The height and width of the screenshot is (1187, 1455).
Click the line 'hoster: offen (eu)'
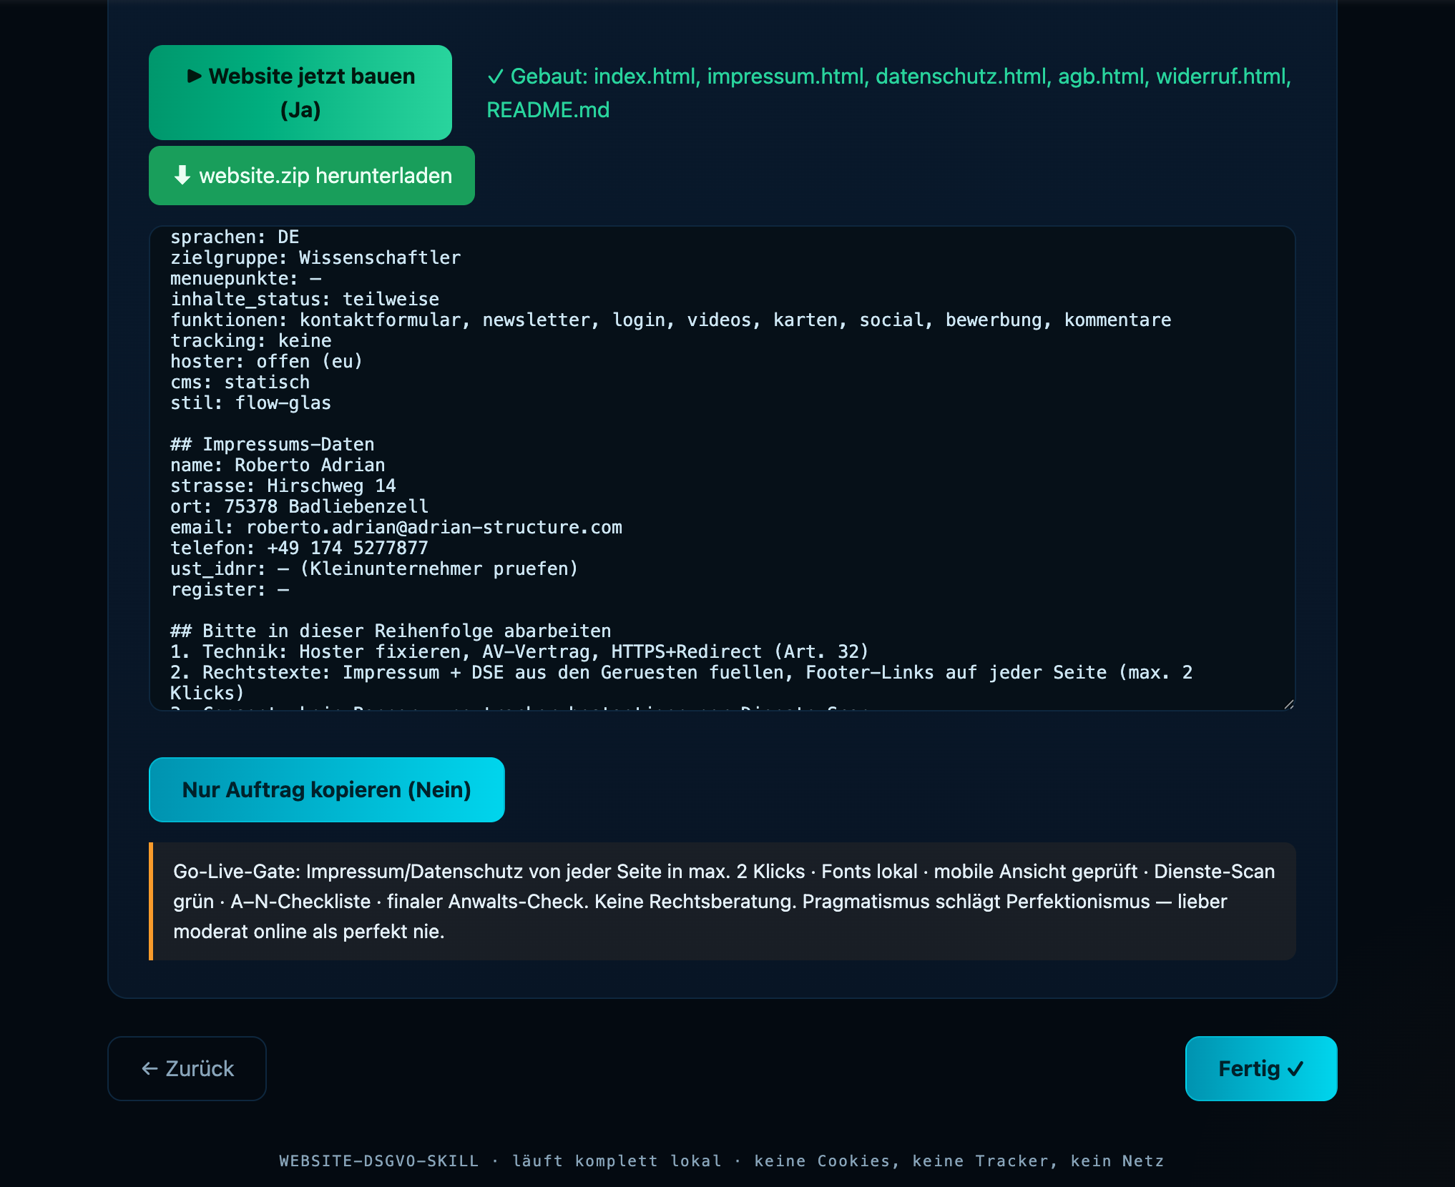coord(267,361)
